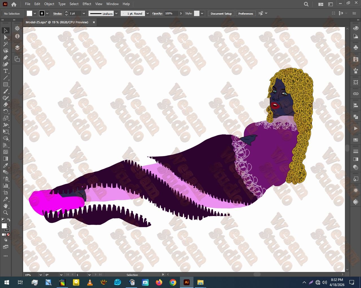The width and height of the screenshot is (361, 288).
Task: Close the Model-25.eps tab
Action: tap(94, 22)
